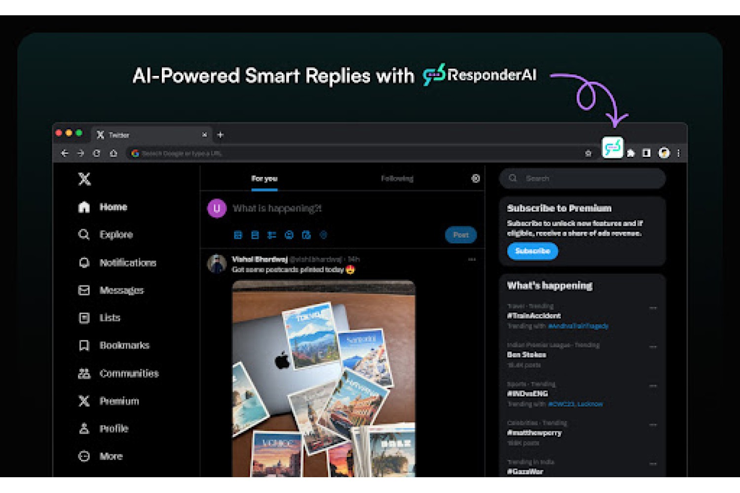Click the browser home icon
This screenshot has width=740, height=493.
pos(113,153)
